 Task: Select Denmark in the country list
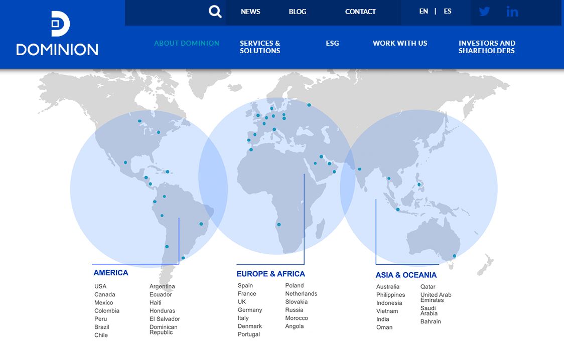point(249,326)
